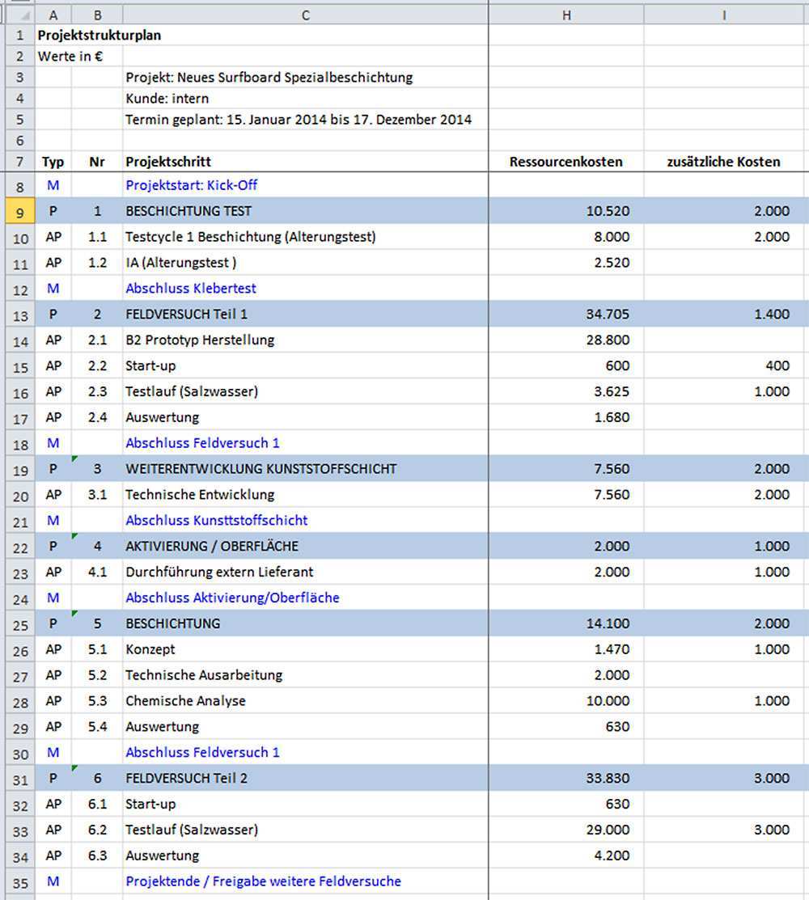Select column A header

click(53, 15)
